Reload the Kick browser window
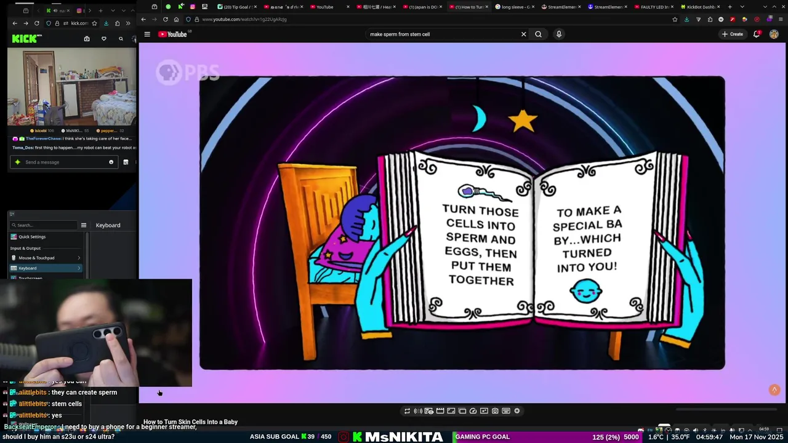This screenshot has width=788, height=443. [36, 23]
